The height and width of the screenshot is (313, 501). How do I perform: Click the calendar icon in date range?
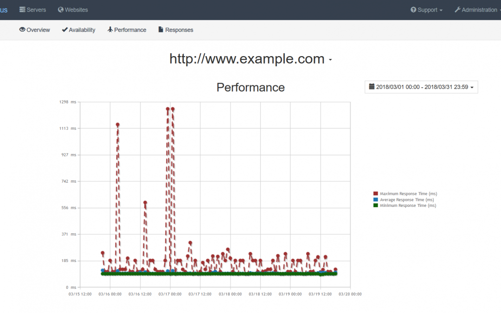click(x=372, y=87)
